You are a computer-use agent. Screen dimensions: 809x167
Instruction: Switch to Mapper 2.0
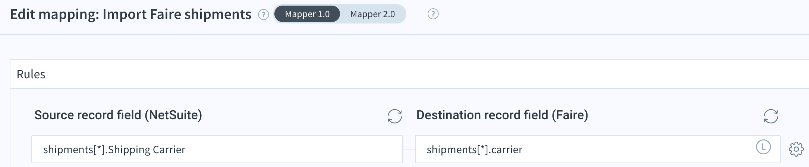pos(372,14)
